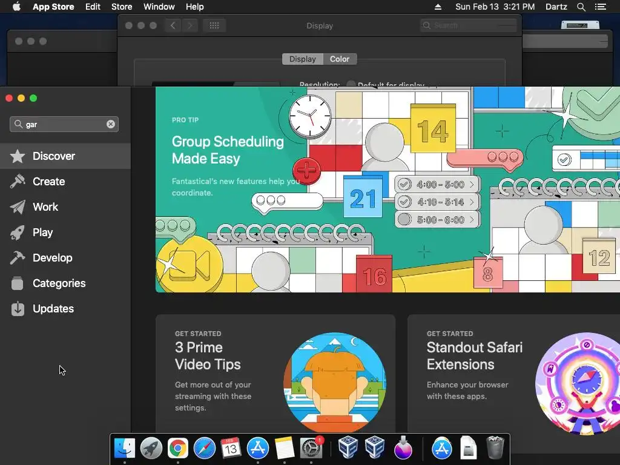Open the first VirtualBox icon in Dock
The image size is (620, 465).
tap(348, 447)
